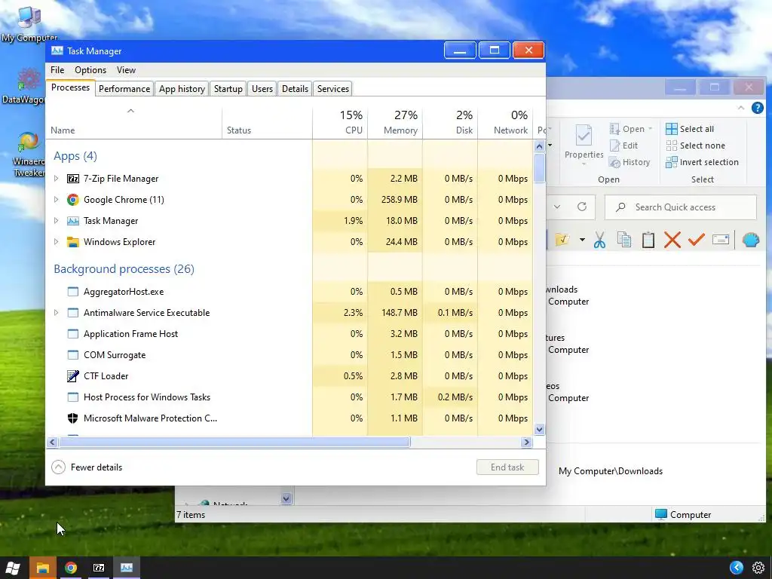Open Winaero Tweaker desktop icon
The width and height of the screenshot is (772, 579).
[29, 155]
